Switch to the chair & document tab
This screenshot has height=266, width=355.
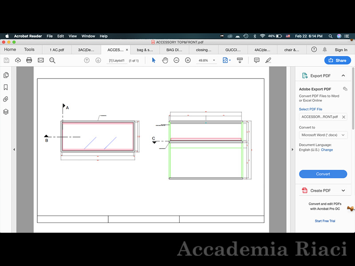292,50
